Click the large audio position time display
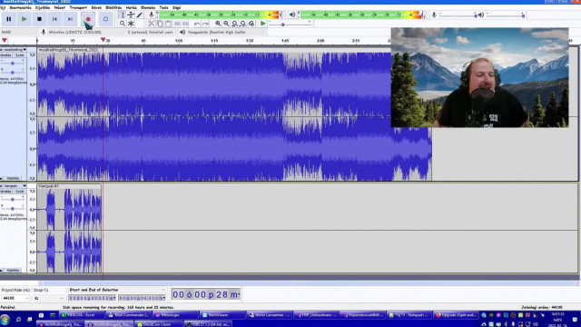 coord(206,294)
